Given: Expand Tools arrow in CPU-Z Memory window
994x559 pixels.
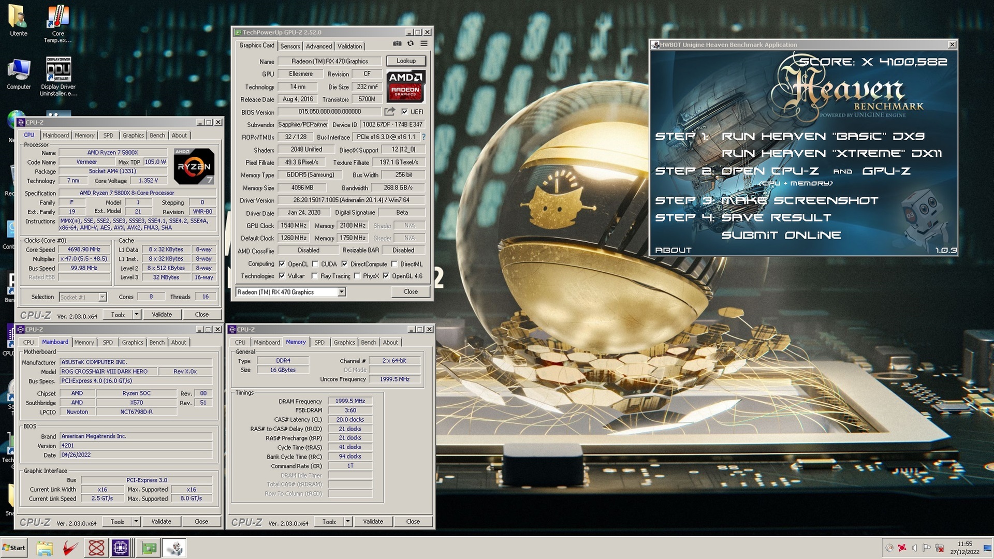Looking at the screenshot, I should point(348,522).
